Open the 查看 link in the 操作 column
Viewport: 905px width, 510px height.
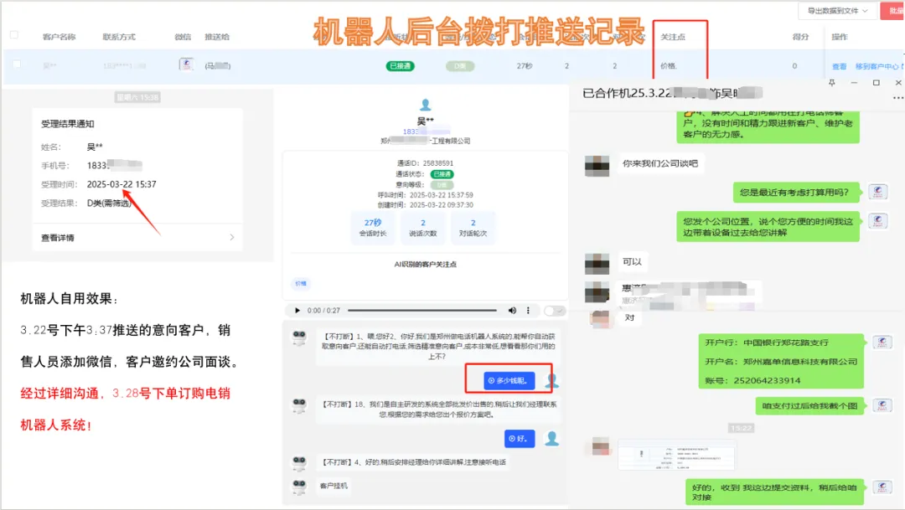[839, 65]
